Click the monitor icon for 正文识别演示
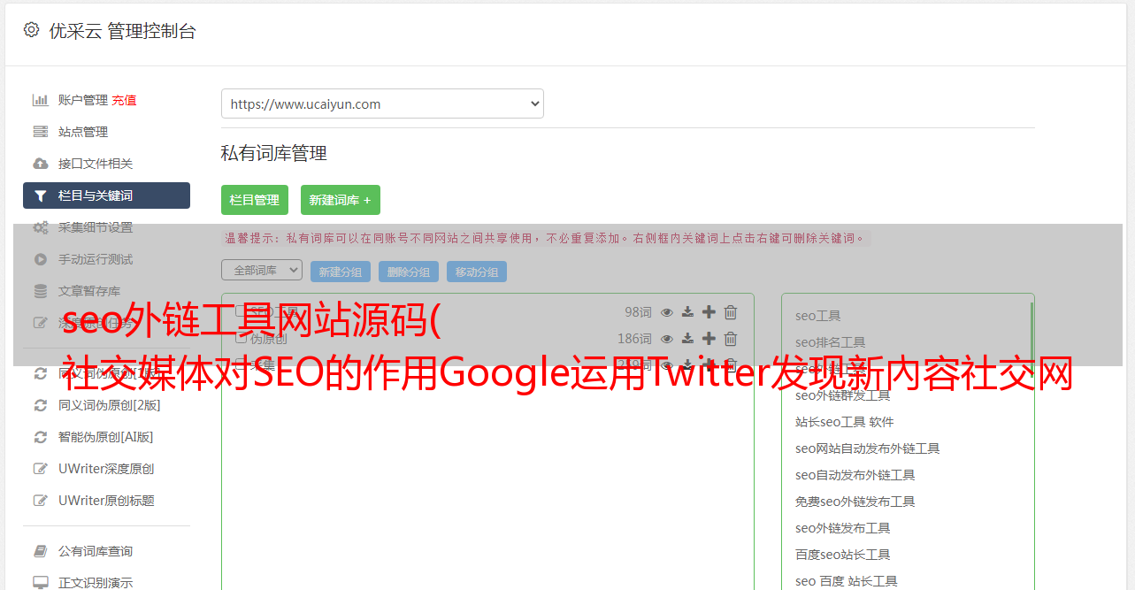 coord(41,583)
